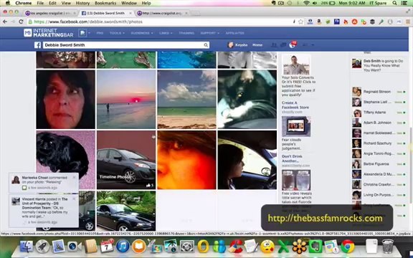Open Finder from the dock
This screenshot has width=413, height=258.
pyautogui.click(x=27, y=247)
